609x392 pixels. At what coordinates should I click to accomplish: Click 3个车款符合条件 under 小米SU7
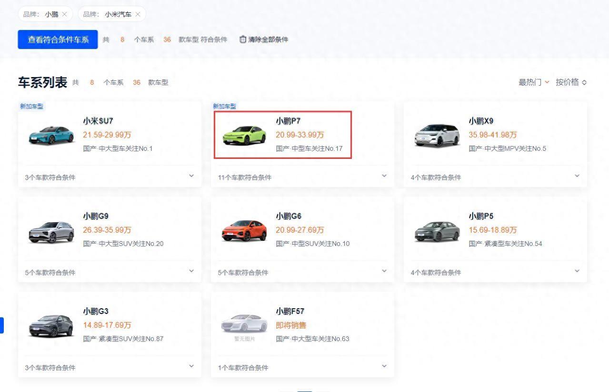(50, 177)
